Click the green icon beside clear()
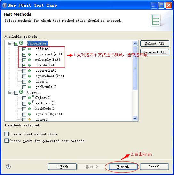Viewport: 174px width, 175px height. [x=29, y=82]
